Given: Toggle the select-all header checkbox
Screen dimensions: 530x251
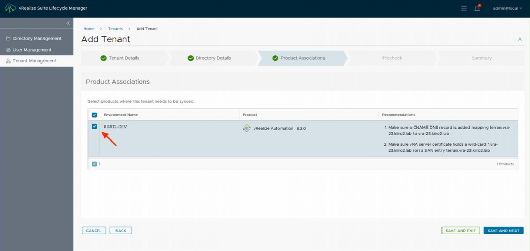Looking at the screenshot, I should pos(94,115).
